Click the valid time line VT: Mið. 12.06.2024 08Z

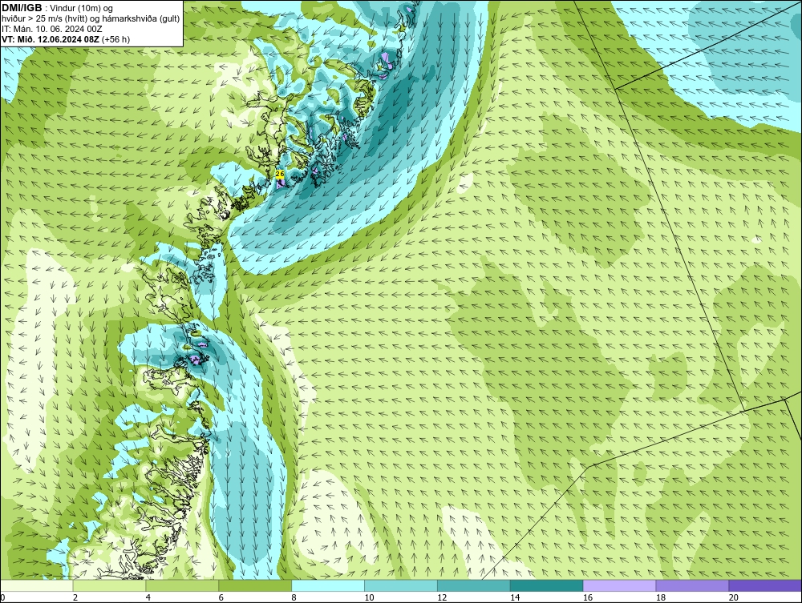click(51, 39)
